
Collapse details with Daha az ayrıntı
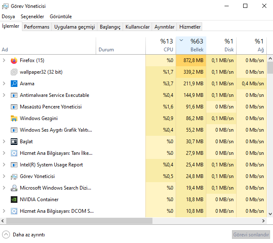point(24,234)
